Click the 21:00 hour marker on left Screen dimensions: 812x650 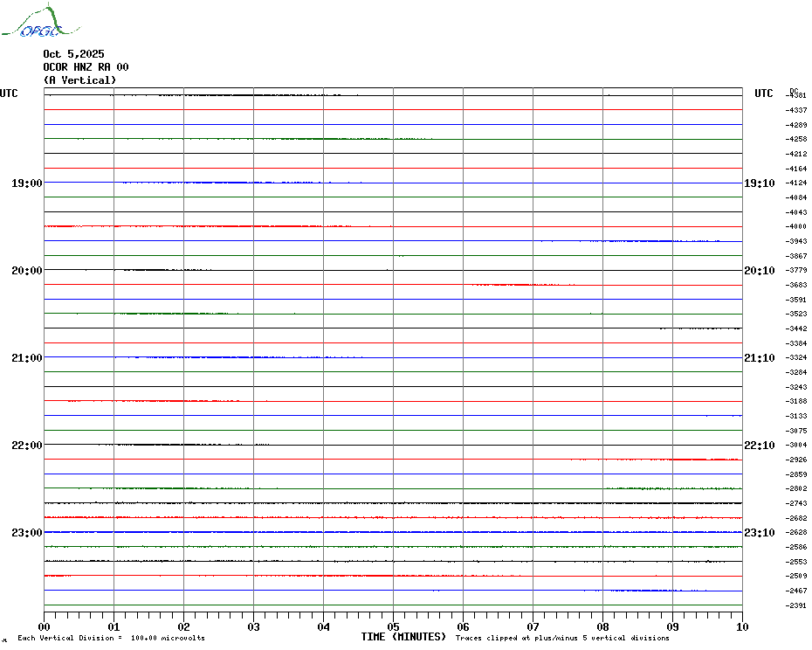coord(26,358)
